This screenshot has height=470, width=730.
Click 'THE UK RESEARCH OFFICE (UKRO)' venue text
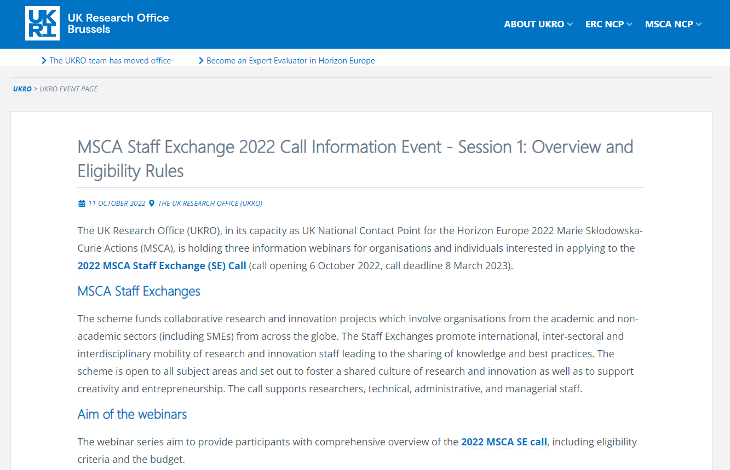coord(210,204)
